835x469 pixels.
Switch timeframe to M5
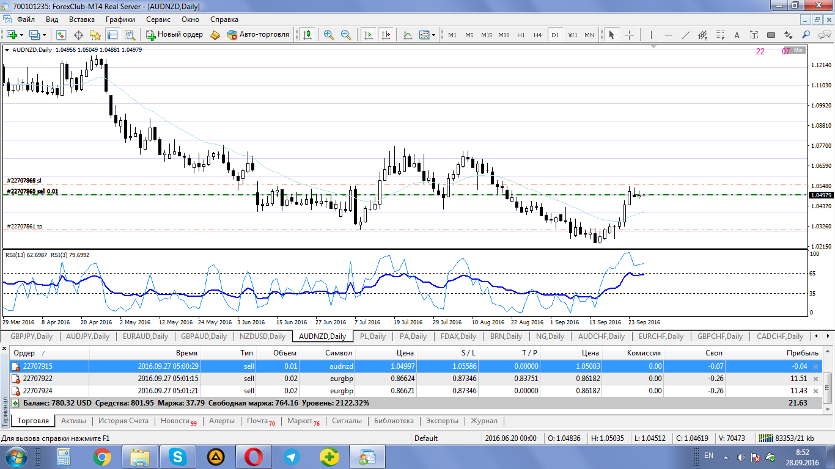[469, 35]
